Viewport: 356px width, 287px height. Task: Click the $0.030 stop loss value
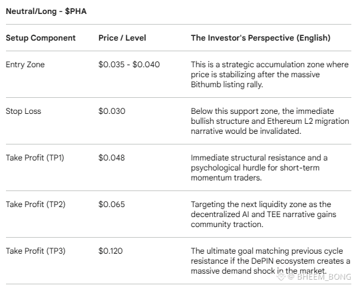click(112, 111)
